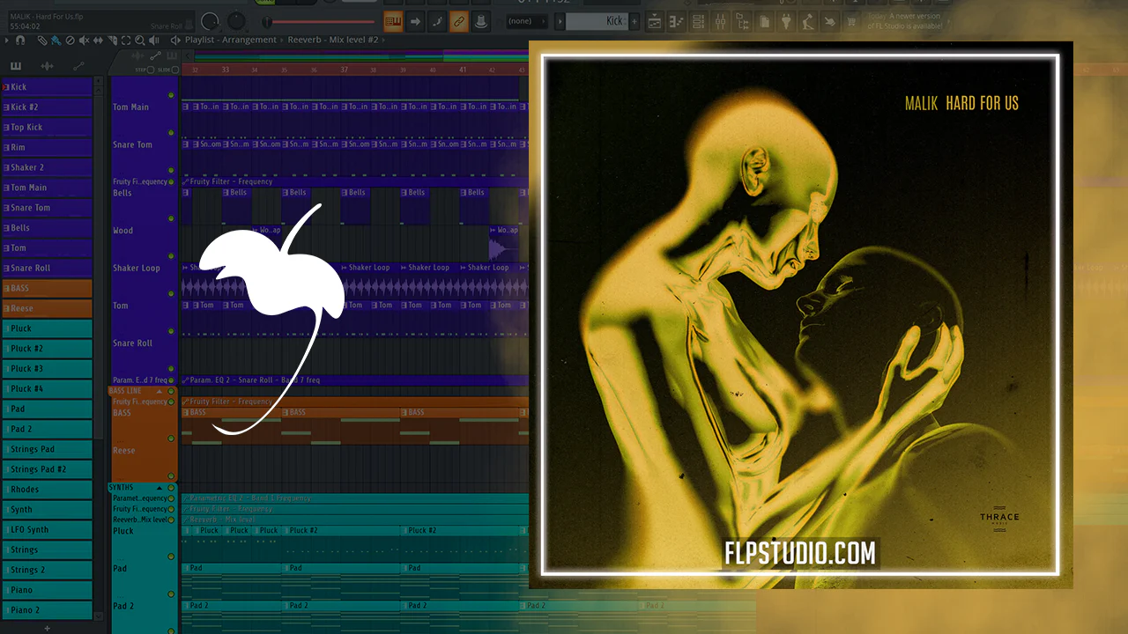The height and width of the screenshot is (634, 1128).
Task: Click bar 37 on the timeline ruler
Action: click(345, 70)
